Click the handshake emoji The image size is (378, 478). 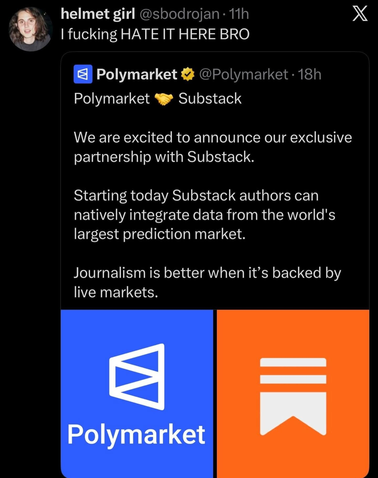tap(164, 99)
